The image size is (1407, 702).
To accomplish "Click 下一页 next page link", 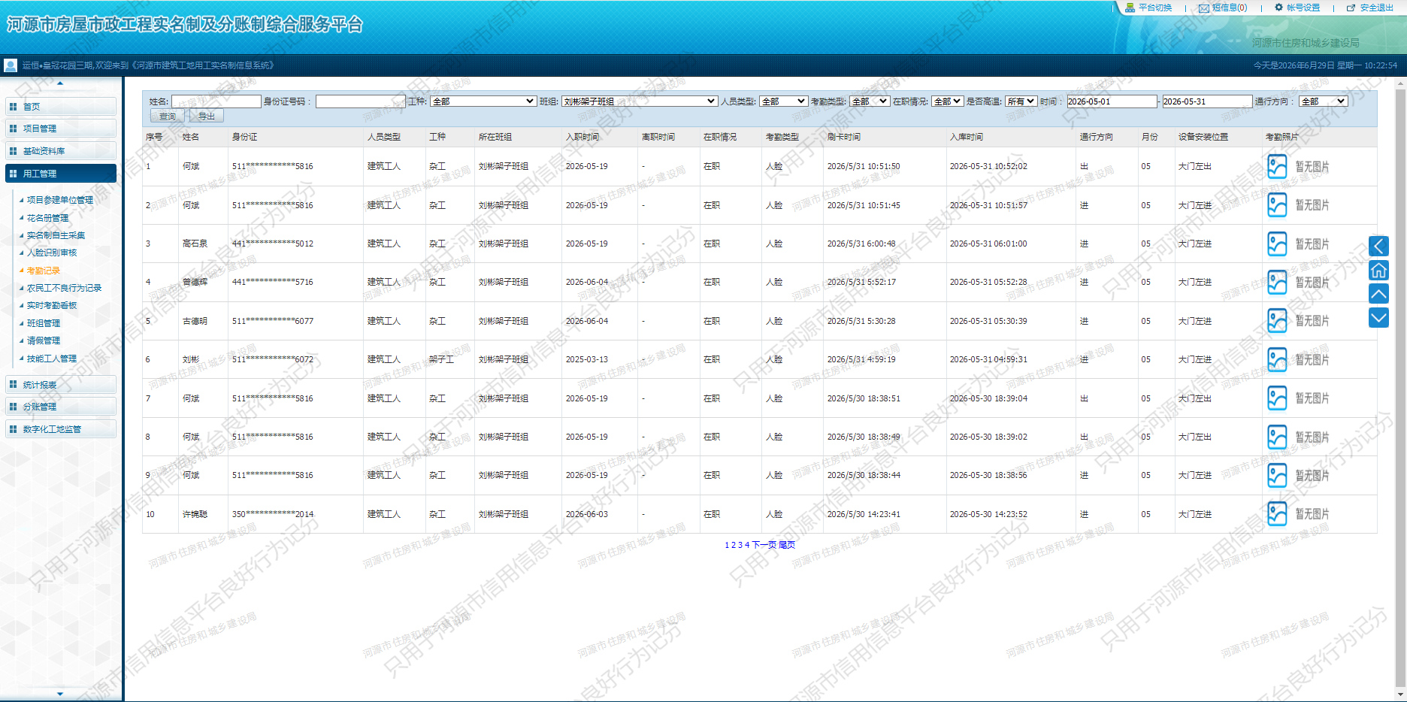I will click(x=764, y=545).
